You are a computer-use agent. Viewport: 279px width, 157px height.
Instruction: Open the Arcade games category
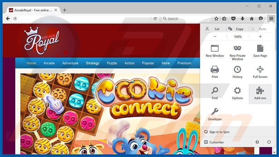pyautogui.click(x=49, y=63)
